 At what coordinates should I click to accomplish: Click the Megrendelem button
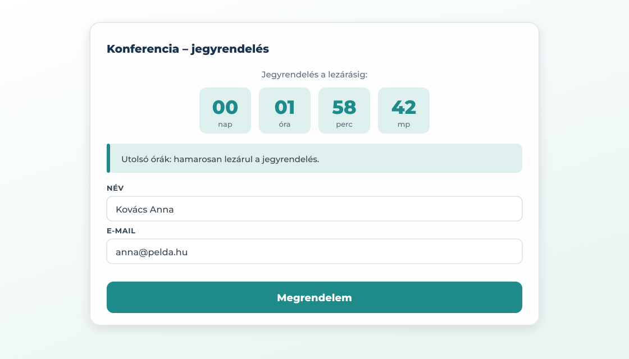pyautogui.click(x=314, y=297)
